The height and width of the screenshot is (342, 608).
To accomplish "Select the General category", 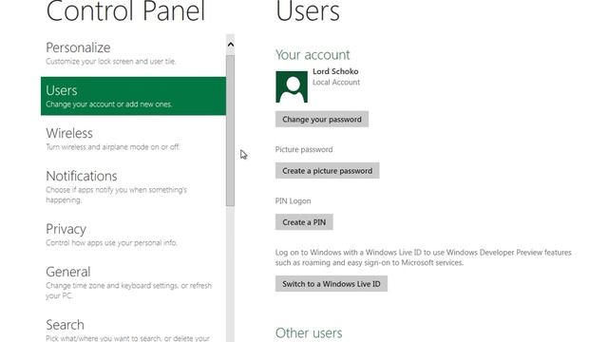I will click(133, 283).
